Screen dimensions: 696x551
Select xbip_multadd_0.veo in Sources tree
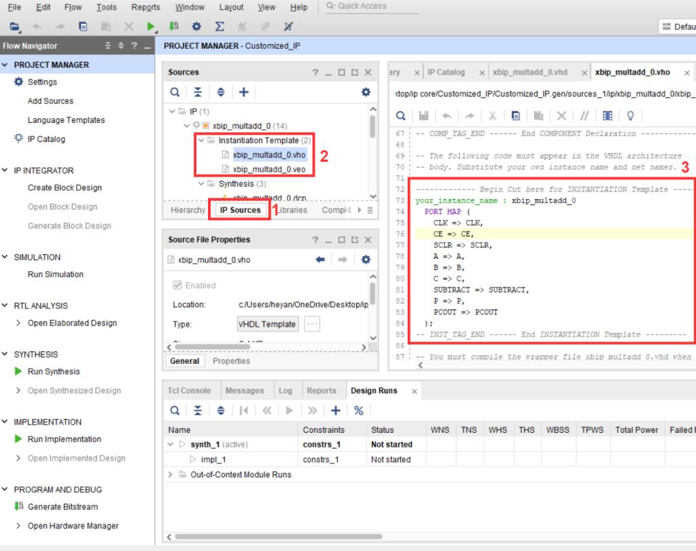269,169
